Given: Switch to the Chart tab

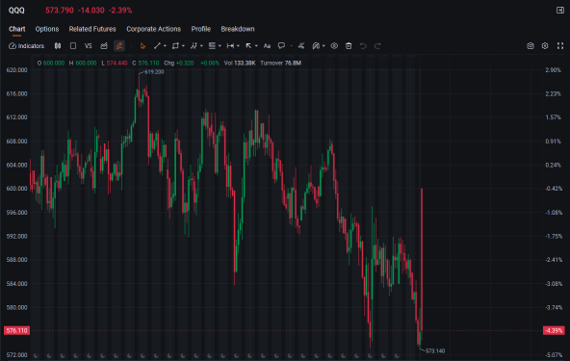Looking at the screenshot, I should (17, 29).
